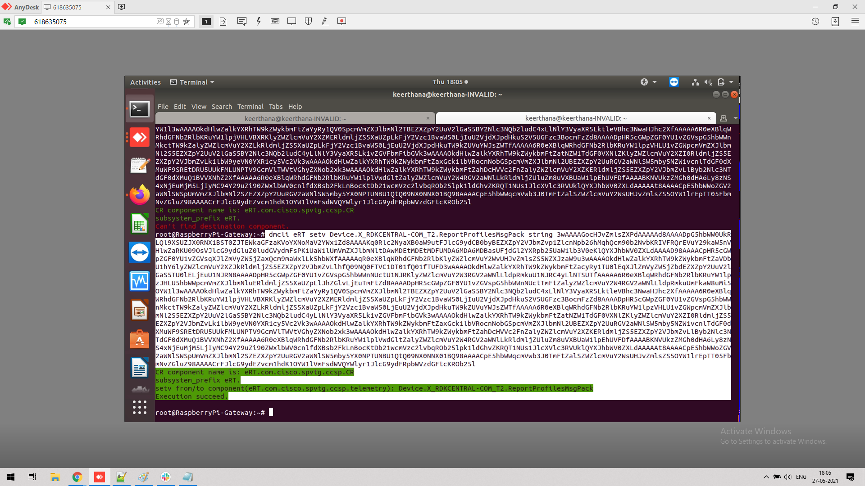865x486 pixels.
Task: Open Ubuntu Activities overview
Action: (x=145, y=82)
